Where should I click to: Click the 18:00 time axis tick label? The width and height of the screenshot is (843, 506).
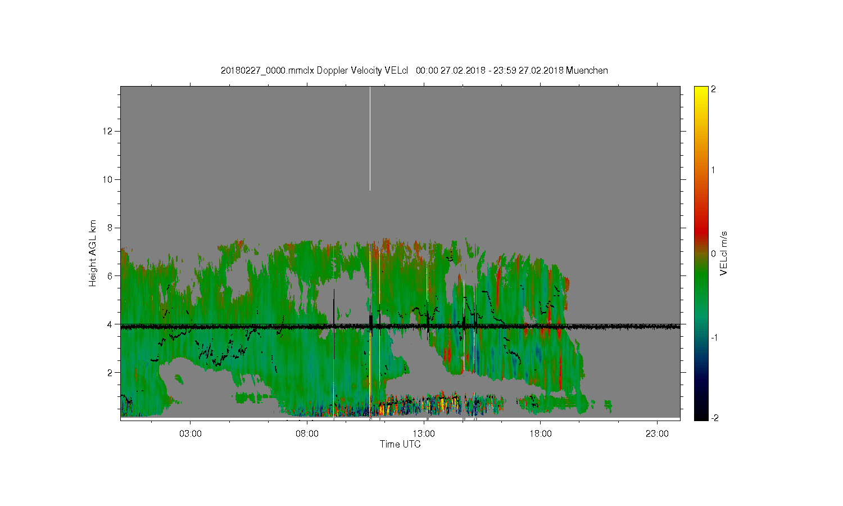coord(541,434)
